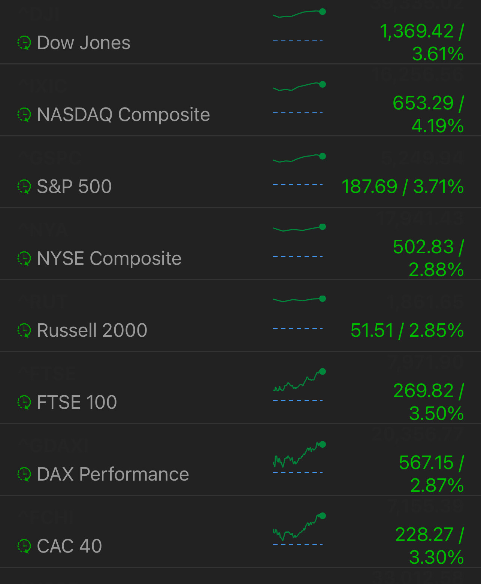Click the clock icon next to NASDAQ Composite
The image size is (481, 584).
pyautogui.click(x=24, y=115)
